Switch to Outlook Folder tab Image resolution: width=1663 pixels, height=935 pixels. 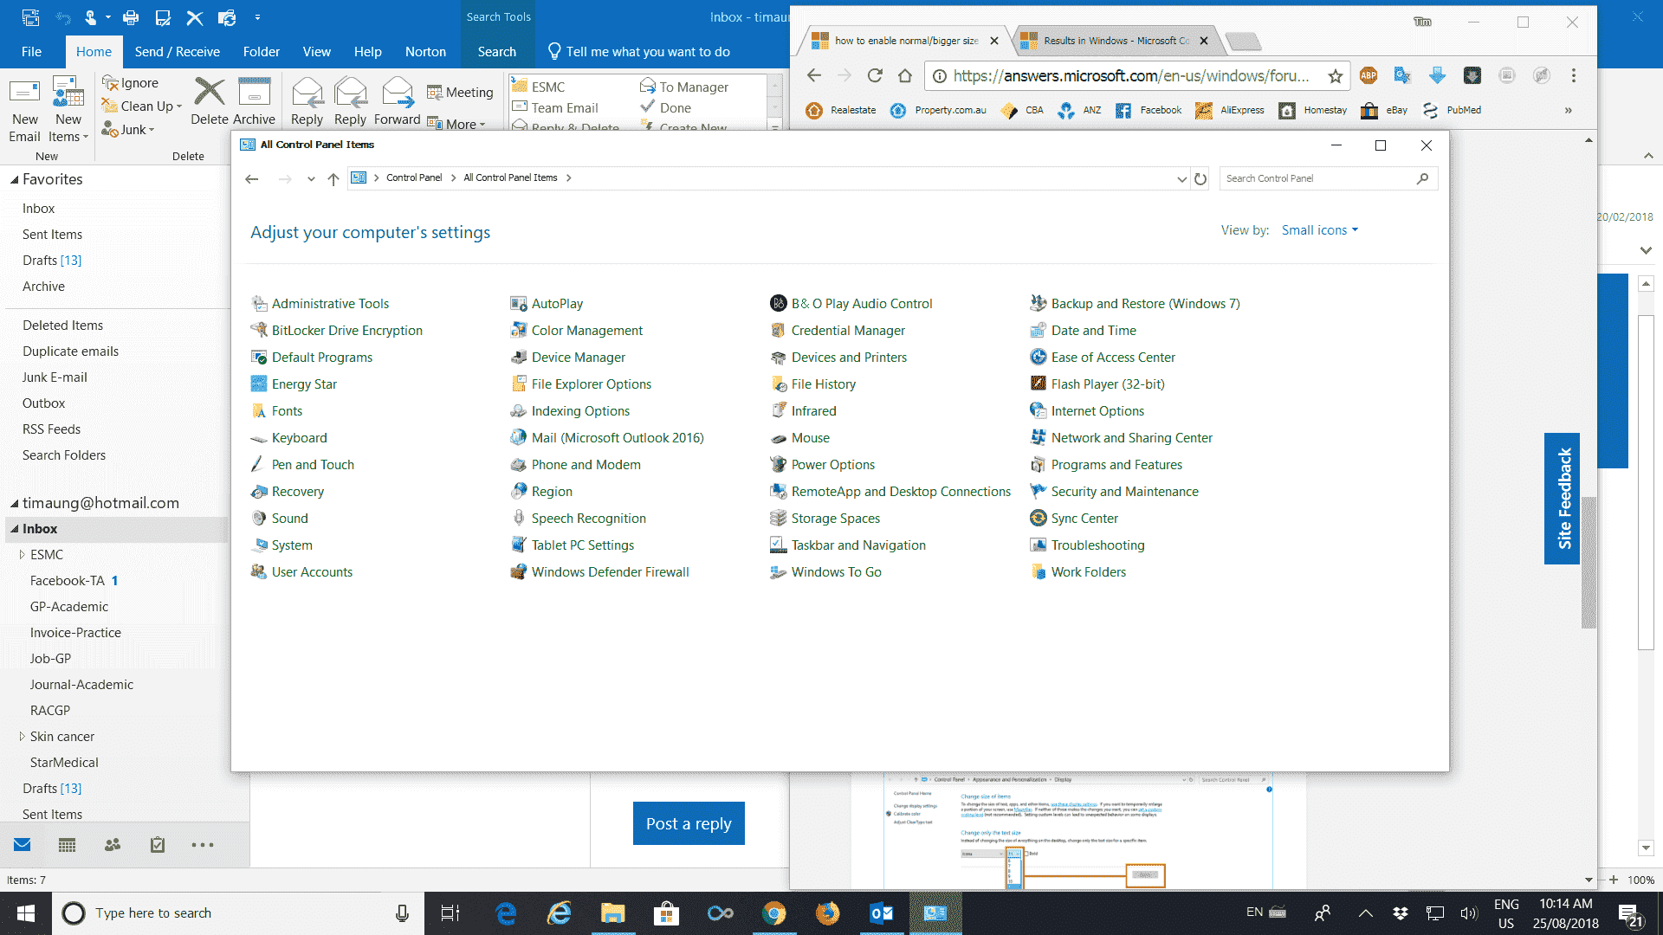261,52
